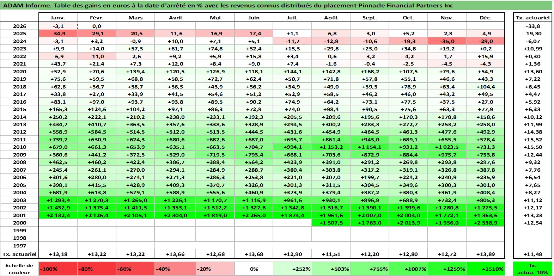
Task: Click cell +943,0 in the 2011 row
Action: tap(370, 140)
